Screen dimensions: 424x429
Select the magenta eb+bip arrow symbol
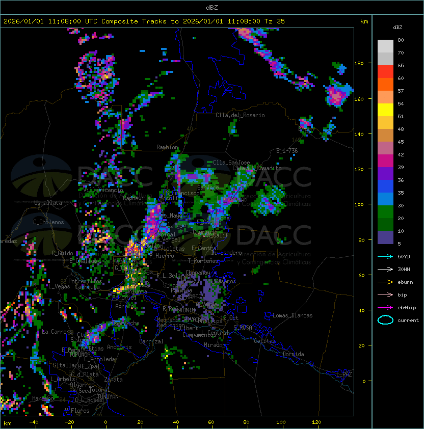(385, 307)
